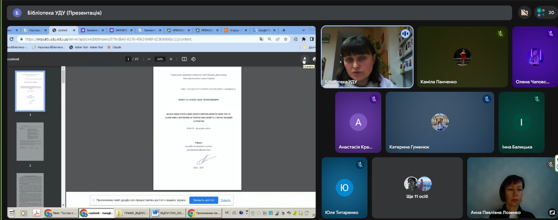The image size is (558, 220).
Task: Bookmark this page with the star
Action: coord(285,39)
